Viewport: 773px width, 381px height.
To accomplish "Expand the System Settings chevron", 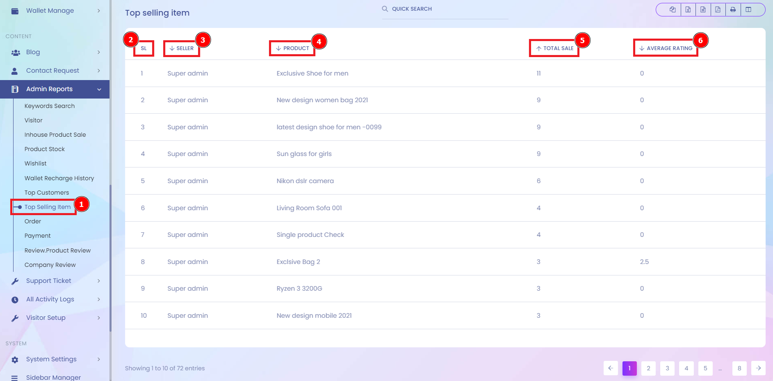I will click(99, 359).
